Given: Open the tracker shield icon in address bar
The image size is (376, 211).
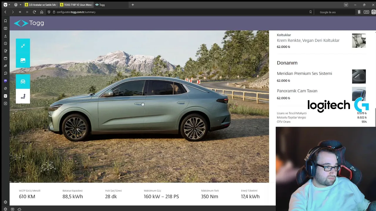Looking at the screenshot, I should [49, 12].
